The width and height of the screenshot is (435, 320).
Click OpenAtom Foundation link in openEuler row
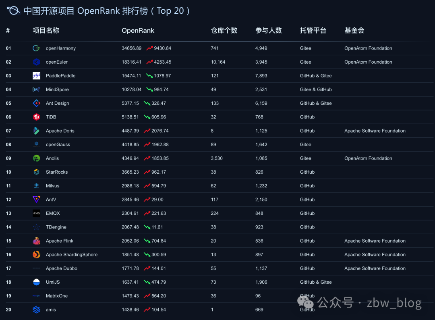(368, 62)
